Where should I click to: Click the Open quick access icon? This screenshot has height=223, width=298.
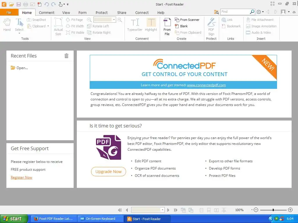point(12,4)
